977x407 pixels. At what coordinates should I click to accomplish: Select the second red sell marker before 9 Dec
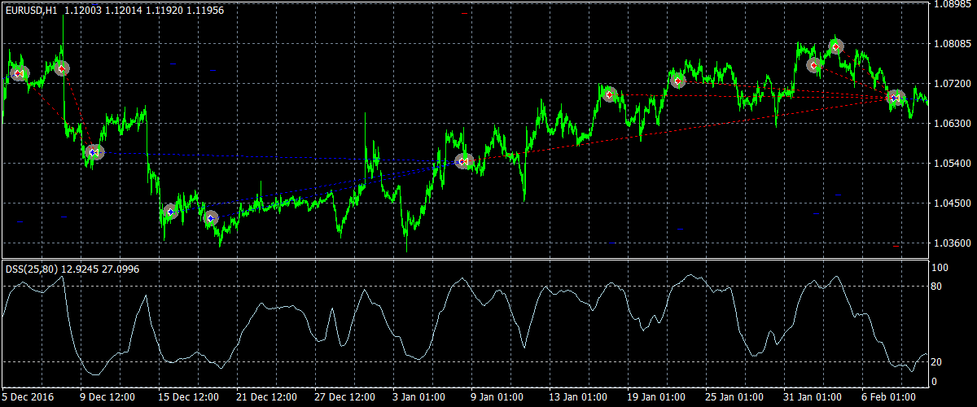pos(61,68)
